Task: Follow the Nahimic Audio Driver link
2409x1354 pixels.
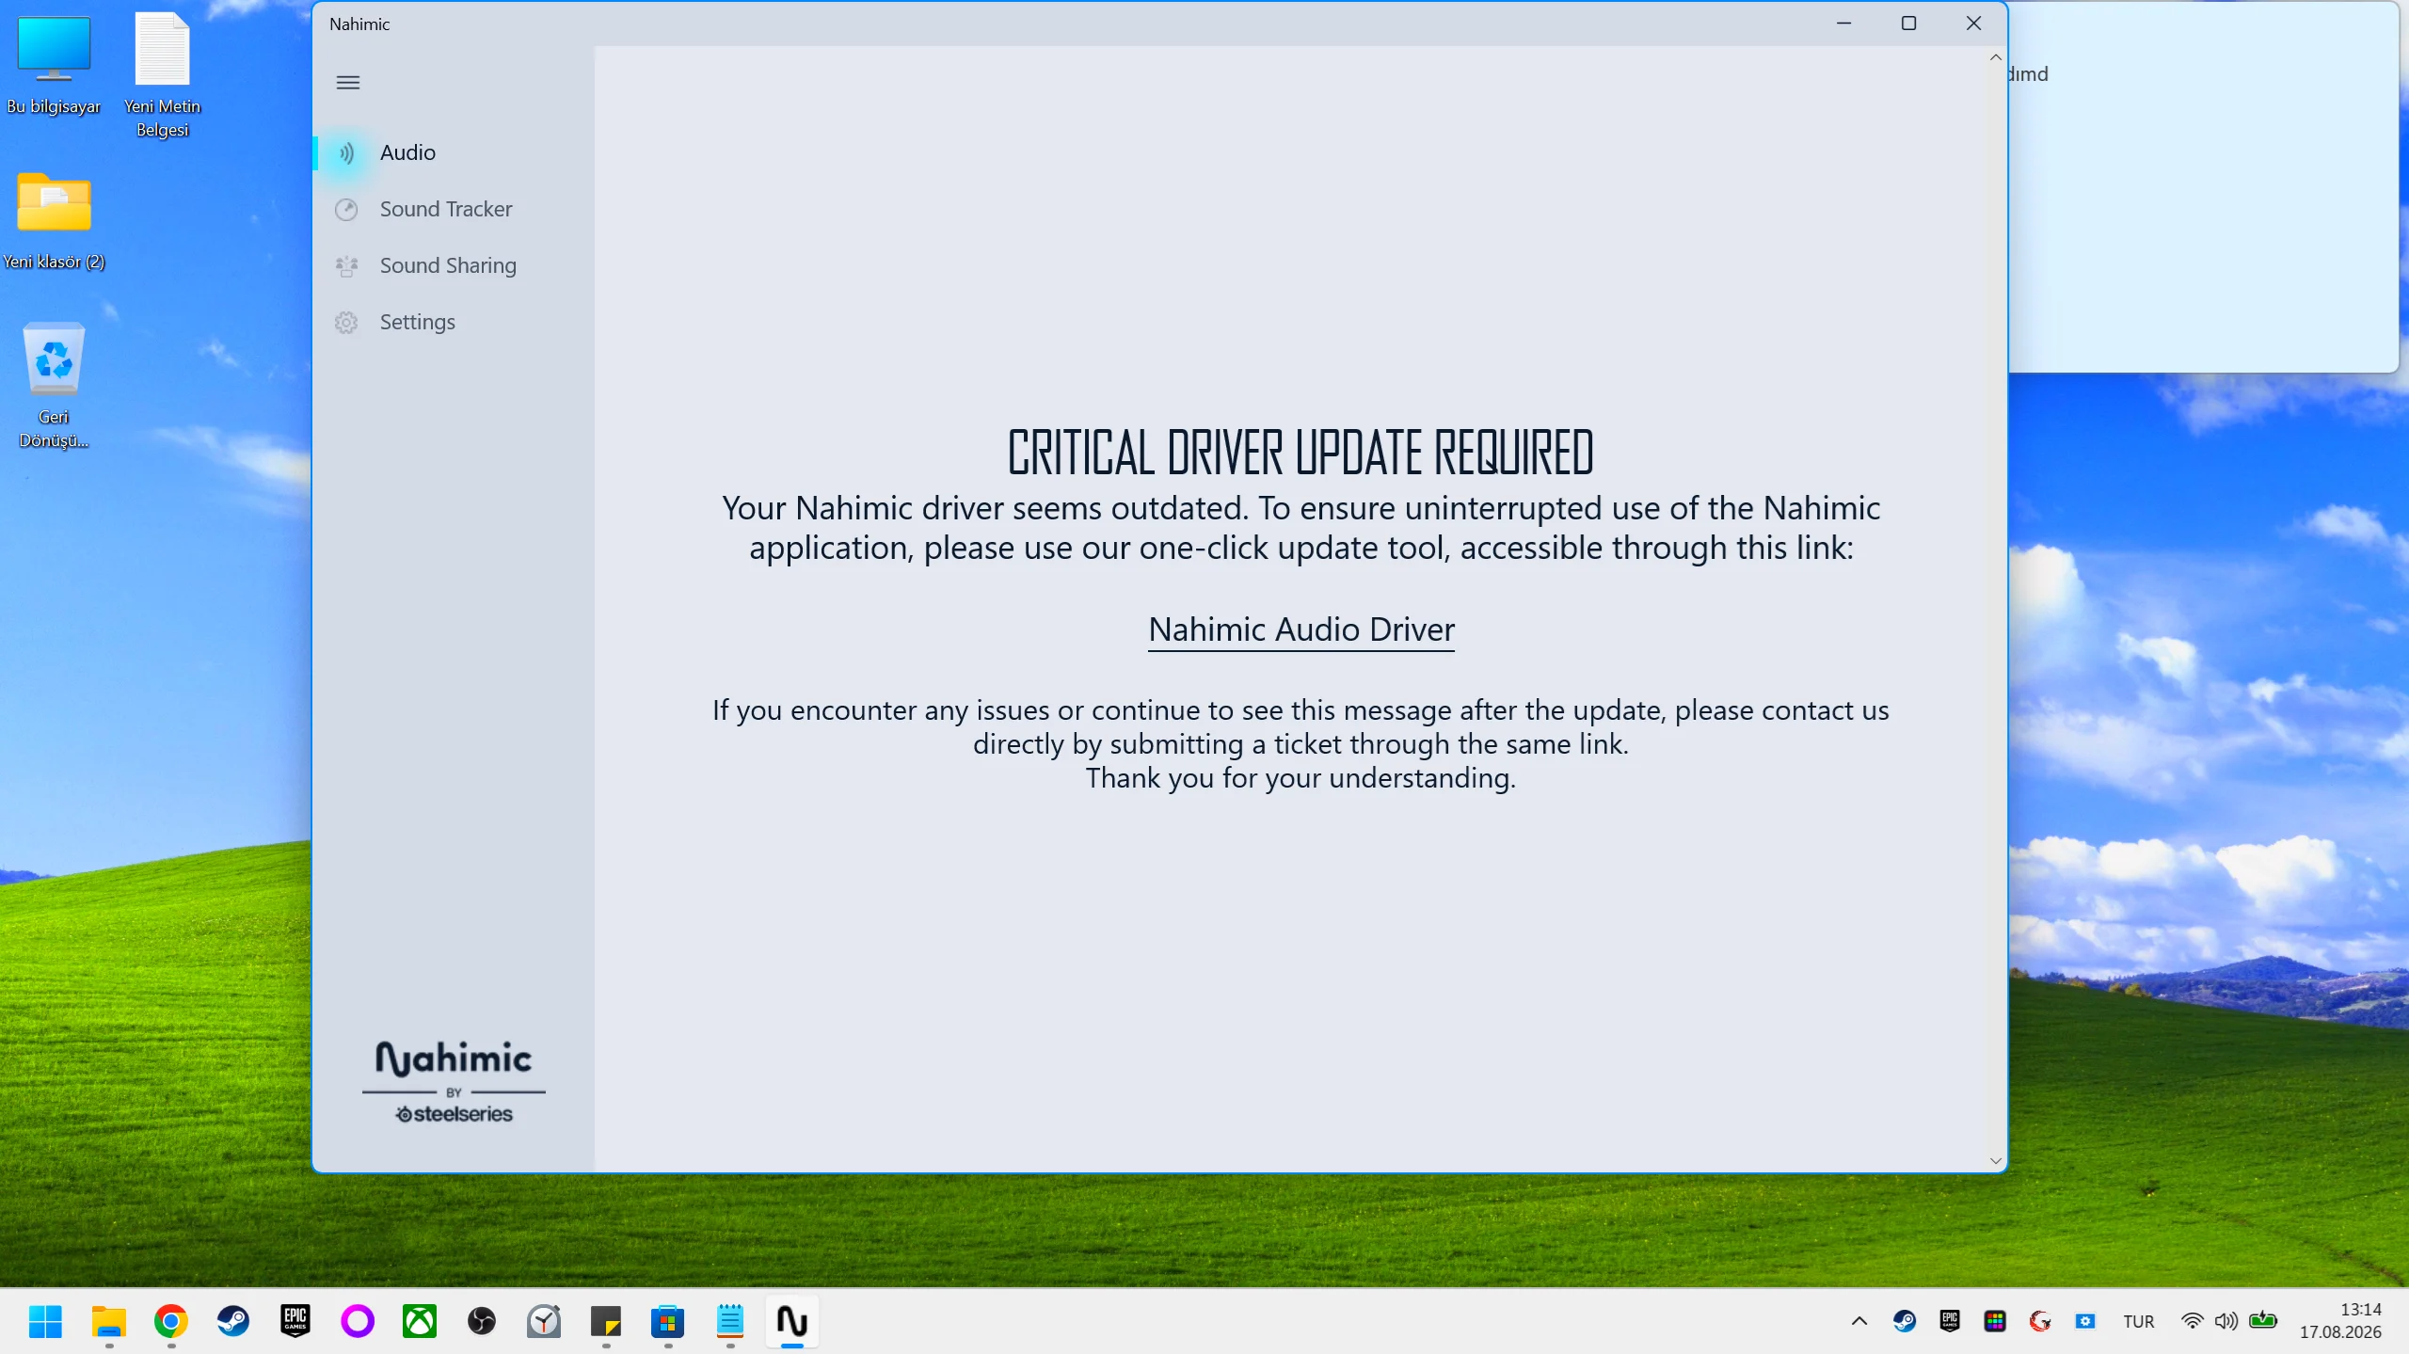Action: (x=1301, y=629)
